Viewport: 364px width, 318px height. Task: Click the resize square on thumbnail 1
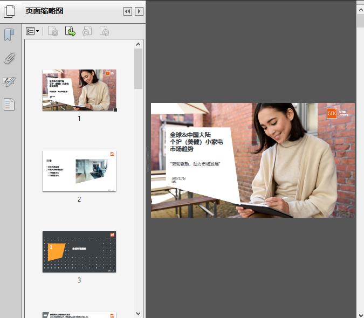point(115,110)
